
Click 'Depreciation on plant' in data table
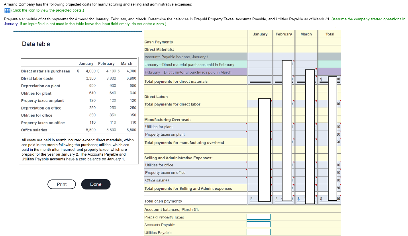pyautogui.click(x=41, y=86)
